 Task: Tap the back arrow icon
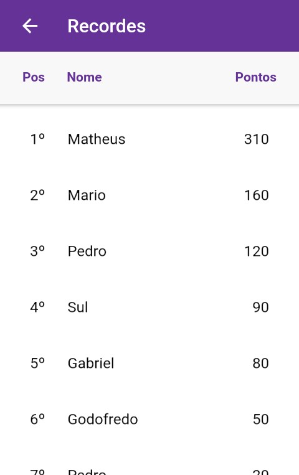click(30, 26)
